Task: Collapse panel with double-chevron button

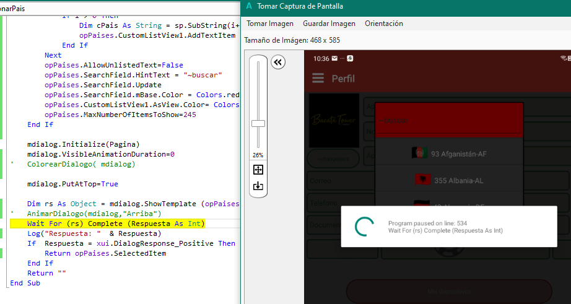Action: tap(278, 63)
